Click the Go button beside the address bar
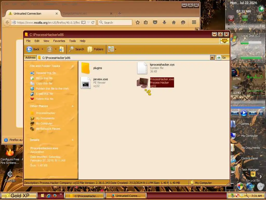This screenshot has width=266, height=200. pyautogui.click(x=222, y=58)
